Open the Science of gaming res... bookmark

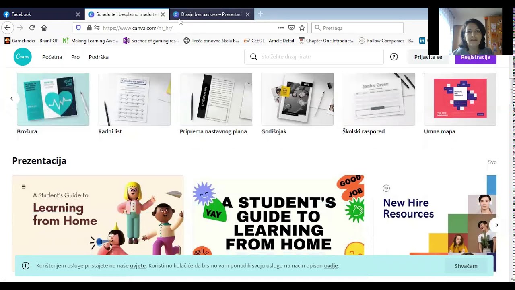click(151, 41)
